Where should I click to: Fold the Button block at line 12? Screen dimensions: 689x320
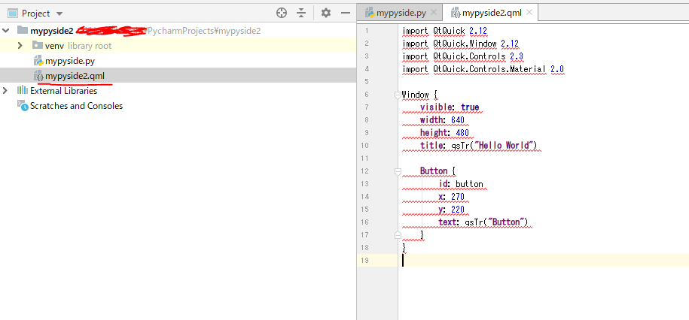(x=398, y=171)
